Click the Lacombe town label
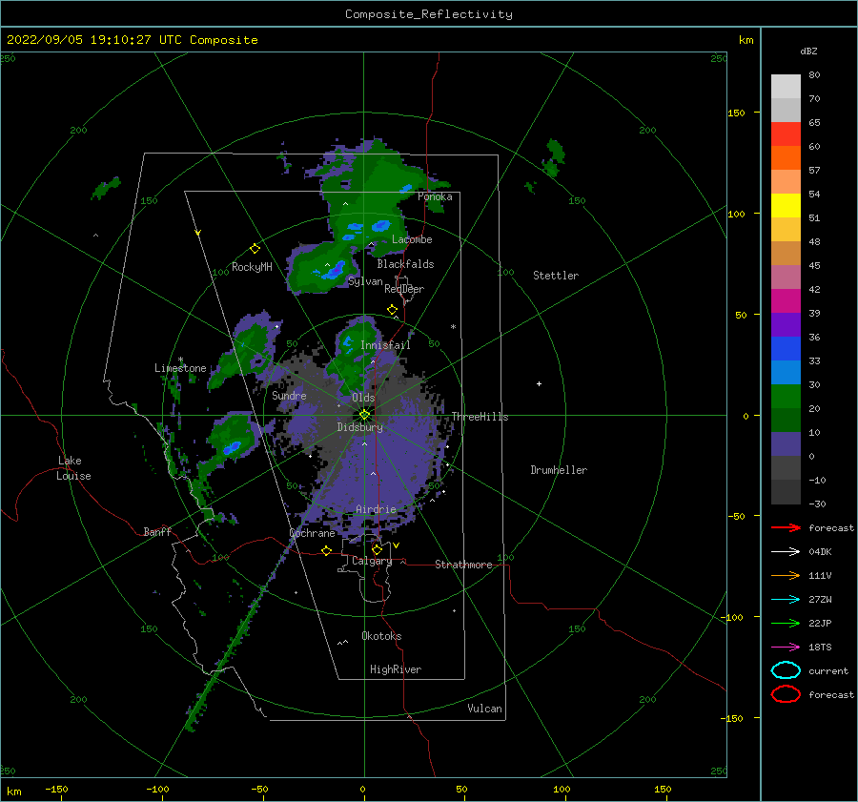The height and width of the screenshot is (802, 858). 412,239
